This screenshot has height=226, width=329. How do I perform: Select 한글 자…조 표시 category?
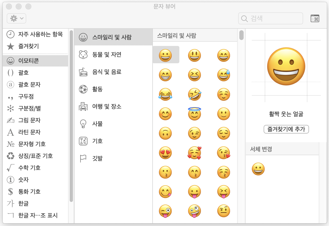[x=35, y=215]
